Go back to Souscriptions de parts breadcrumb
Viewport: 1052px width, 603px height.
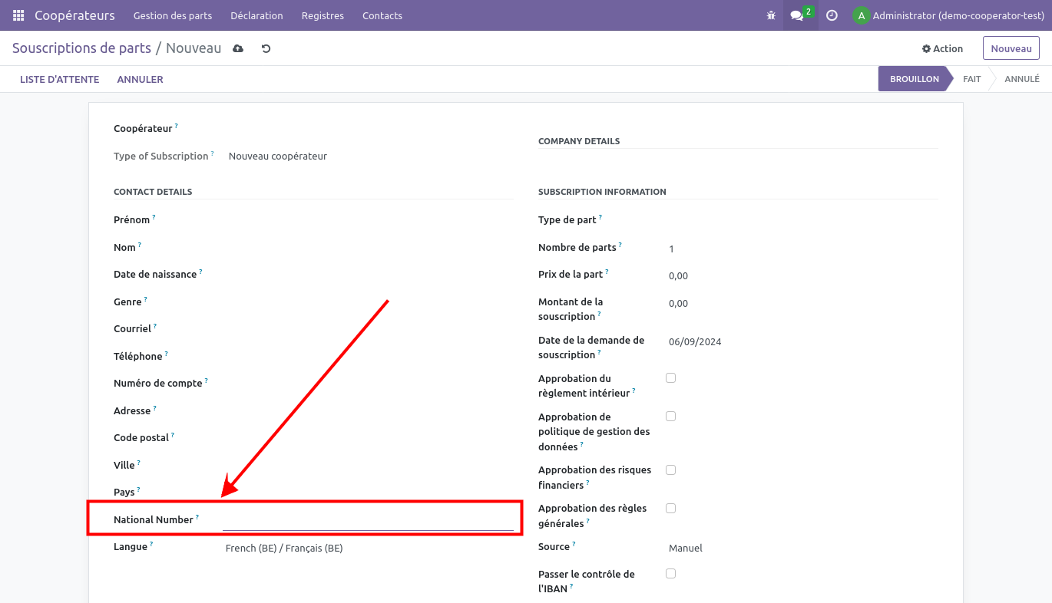point(81,48)
